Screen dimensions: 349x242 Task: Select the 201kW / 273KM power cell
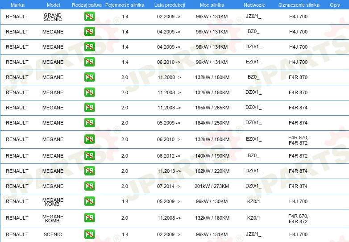[212, 186]
